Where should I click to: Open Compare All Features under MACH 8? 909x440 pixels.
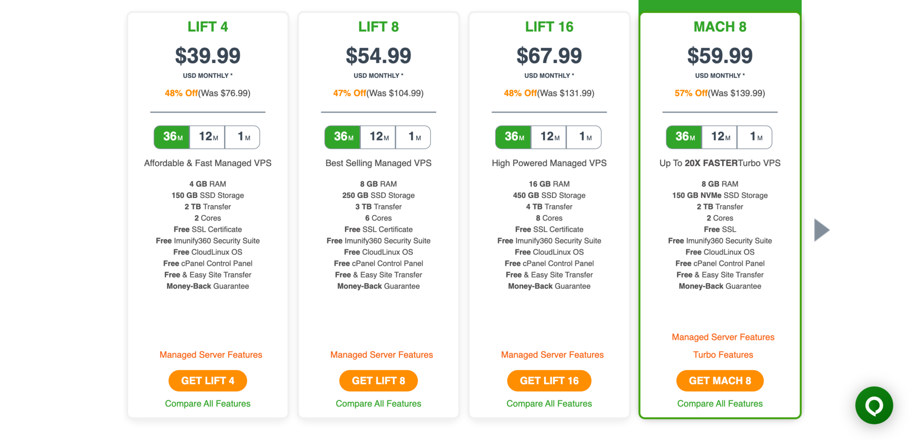click(719, 403)
